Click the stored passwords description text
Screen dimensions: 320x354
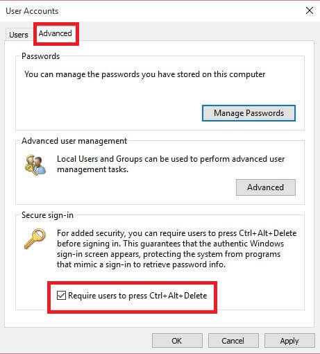click(145, 74)
